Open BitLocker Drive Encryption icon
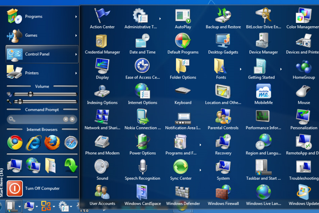Viewport: 319px width, 213px height. [x=263, y=15]
